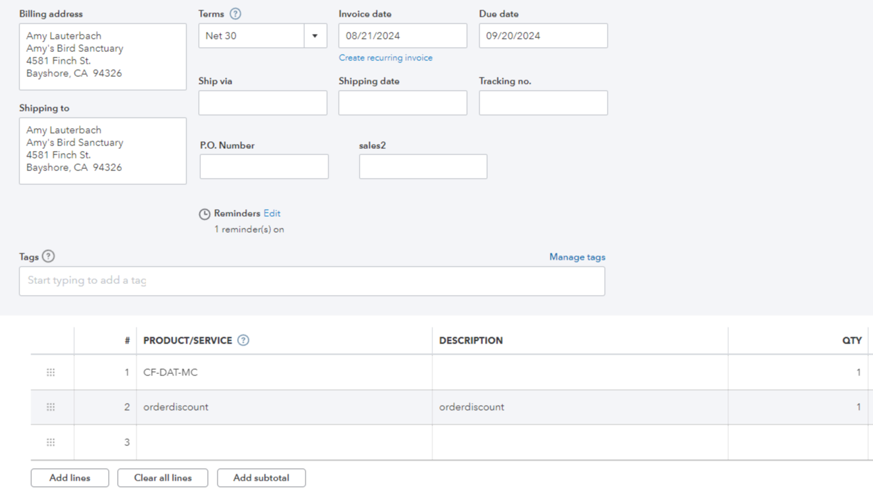Click drag handle icon on empty row 3

(51, 442)
